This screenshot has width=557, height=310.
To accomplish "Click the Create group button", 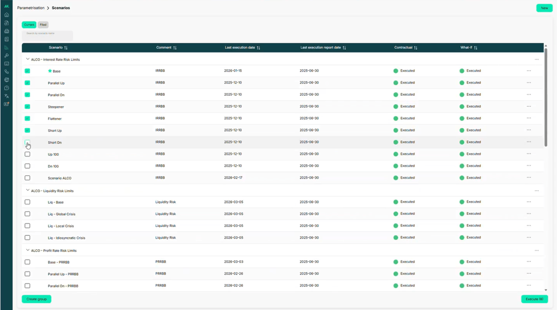I will click(x=37, y=299).
